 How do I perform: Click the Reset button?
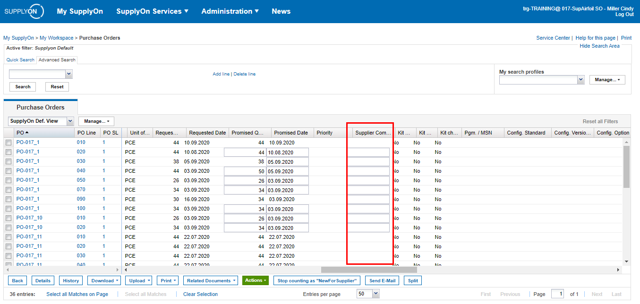coord(57,87)
